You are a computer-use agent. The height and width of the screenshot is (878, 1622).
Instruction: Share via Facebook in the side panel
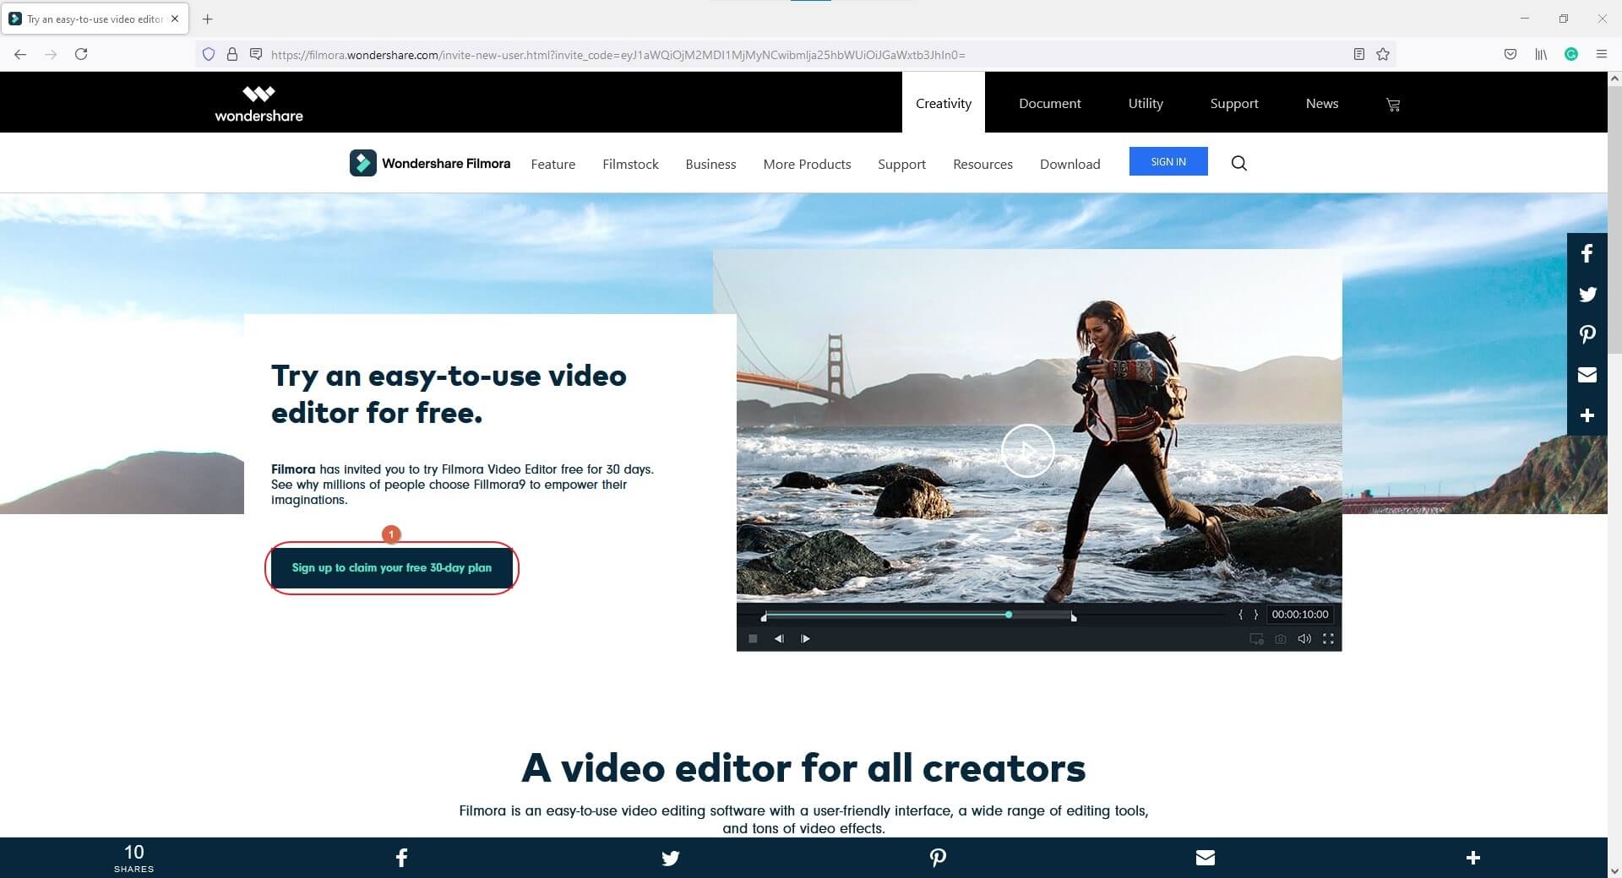coord(1587,253)
